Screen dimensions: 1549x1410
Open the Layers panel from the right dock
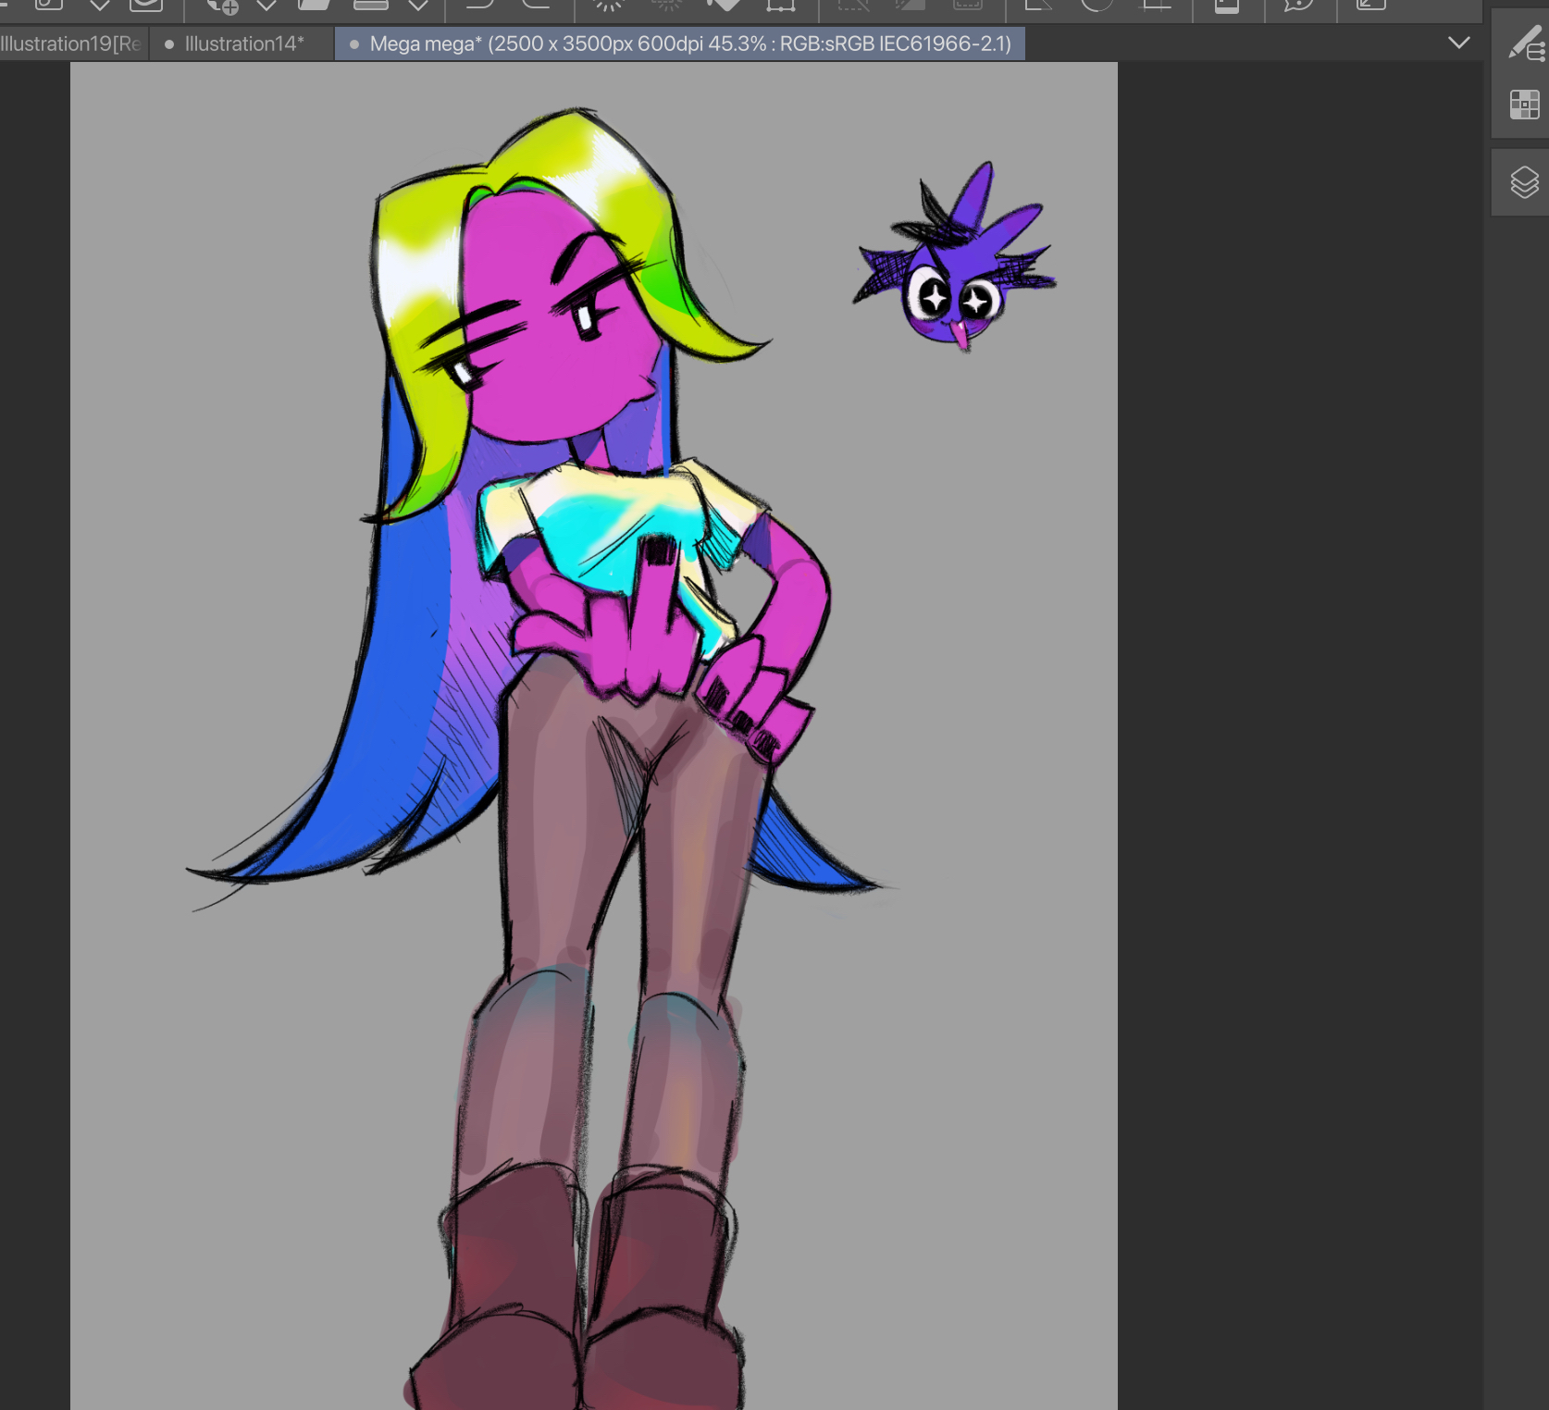pyautogui.click(x=1524, y=182)
